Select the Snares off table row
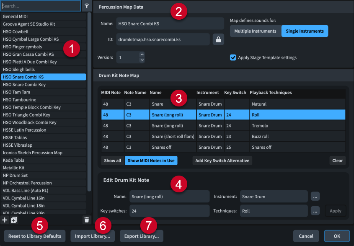This screenshot has height=246, width=354. 223,147
